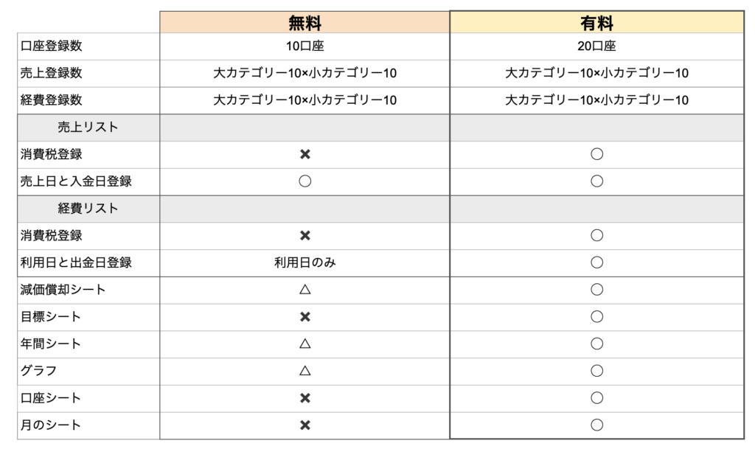Click the 20口座 cell
The width and height of the screenshot is (755, 449).
click(596, 46)
